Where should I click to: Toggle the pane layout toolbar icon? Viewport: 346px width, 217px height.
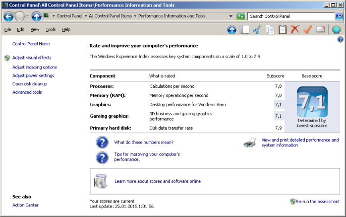244,30
